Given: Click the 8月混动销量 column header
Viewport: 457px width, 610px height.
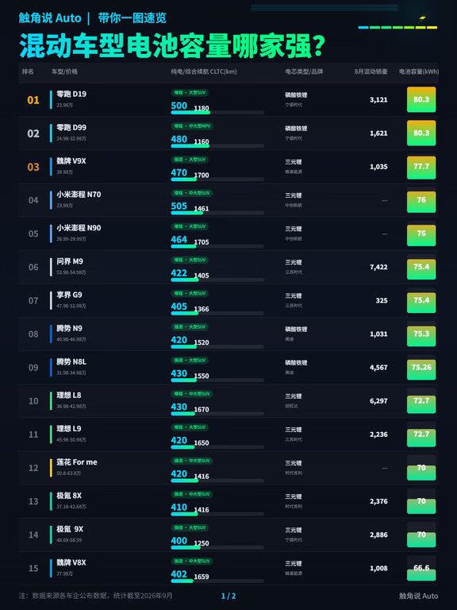Looking at the screenshot, I should coord(371,71).
